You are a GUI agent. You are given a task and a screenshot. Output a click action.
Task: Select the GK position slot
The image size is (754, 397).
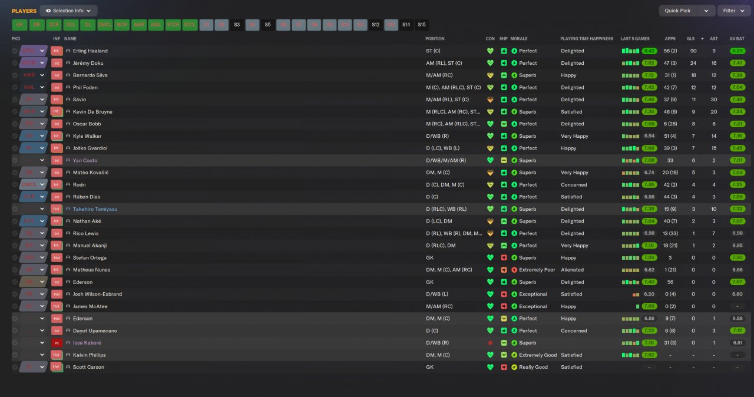coord(19,25)
